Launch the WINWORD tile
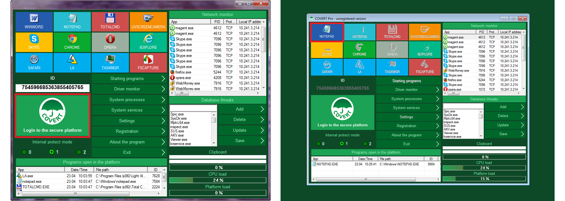Image resolution: width=565 pixels, height=201 pixels. [x=34, y=21]
